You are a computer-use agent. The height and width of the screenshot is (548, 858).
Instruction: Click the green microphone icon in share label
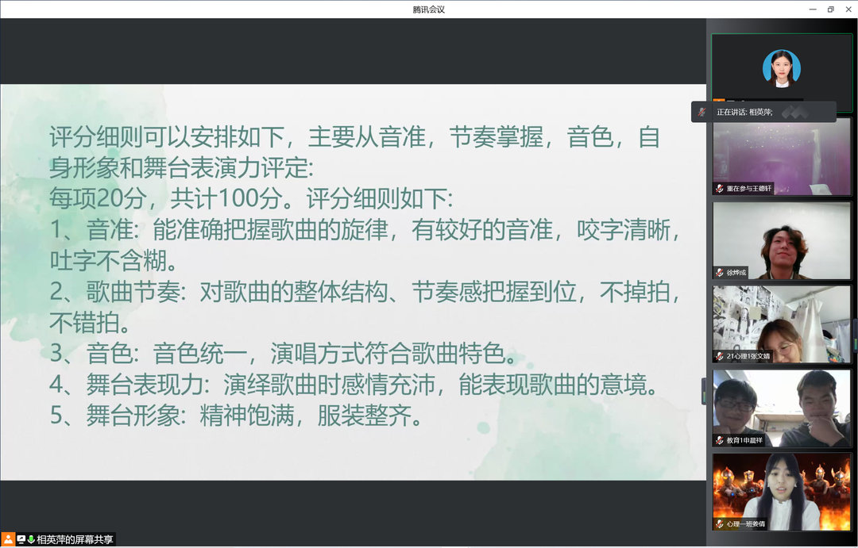pos(31,539)
